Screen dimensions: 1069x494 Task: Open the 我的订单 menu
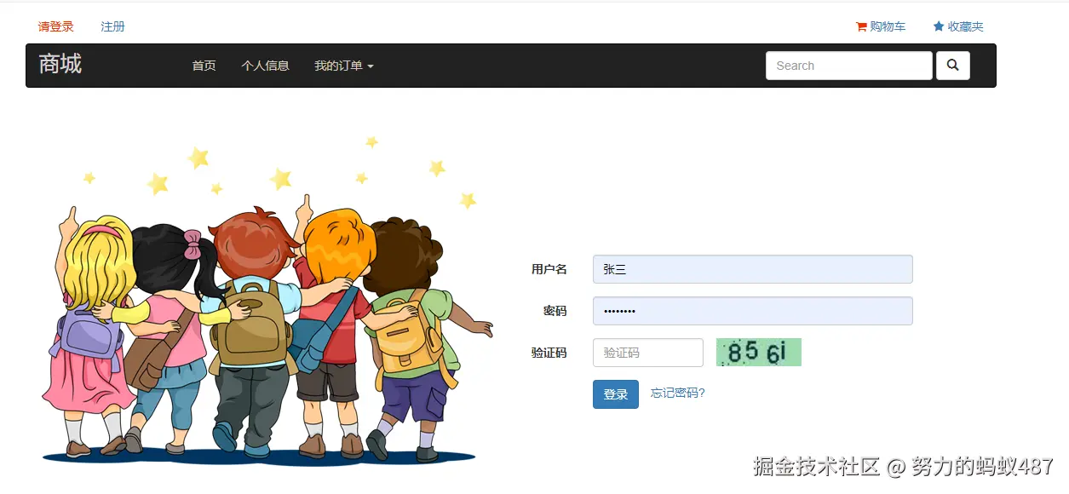pyautogui.click(x=343, y=66)
